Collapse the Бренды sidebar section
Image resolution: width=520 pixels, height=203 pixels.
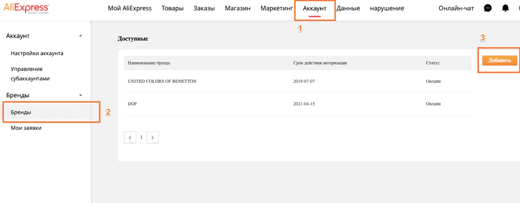[80, 95]
